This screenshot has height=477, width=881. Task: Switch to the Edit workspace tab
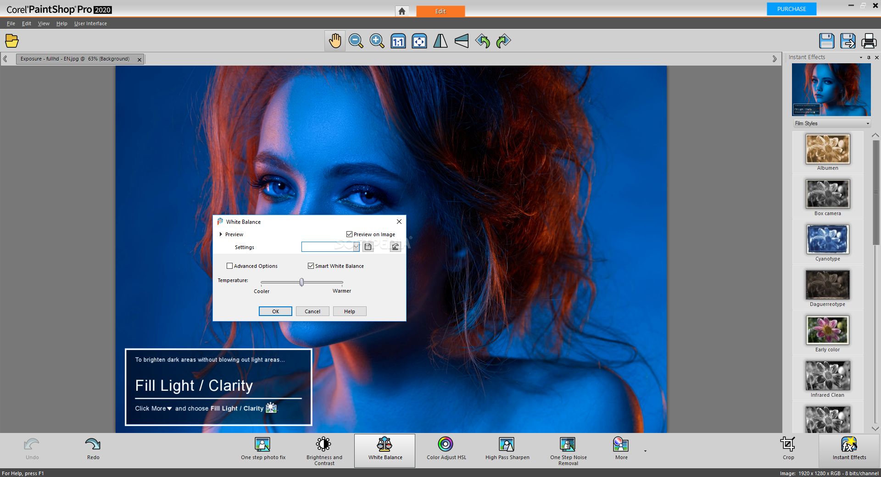[x=440, y=11]
